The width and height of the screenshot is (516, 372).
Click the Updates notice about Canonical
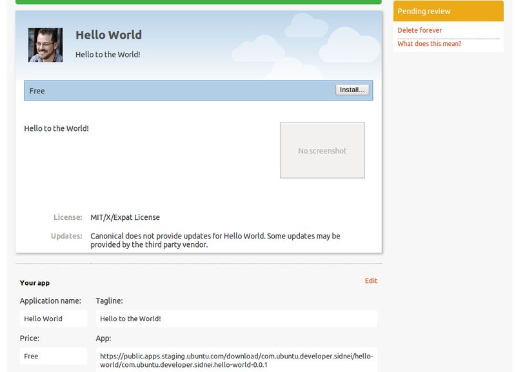(x=215, y=240)
